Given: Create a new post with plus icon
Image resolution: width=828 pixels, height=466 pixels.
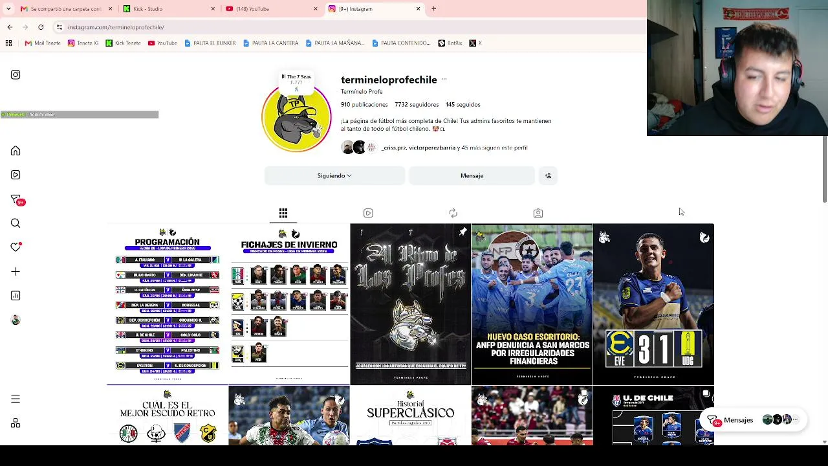Looking at the screenshot, I should [x=16, y=272].
